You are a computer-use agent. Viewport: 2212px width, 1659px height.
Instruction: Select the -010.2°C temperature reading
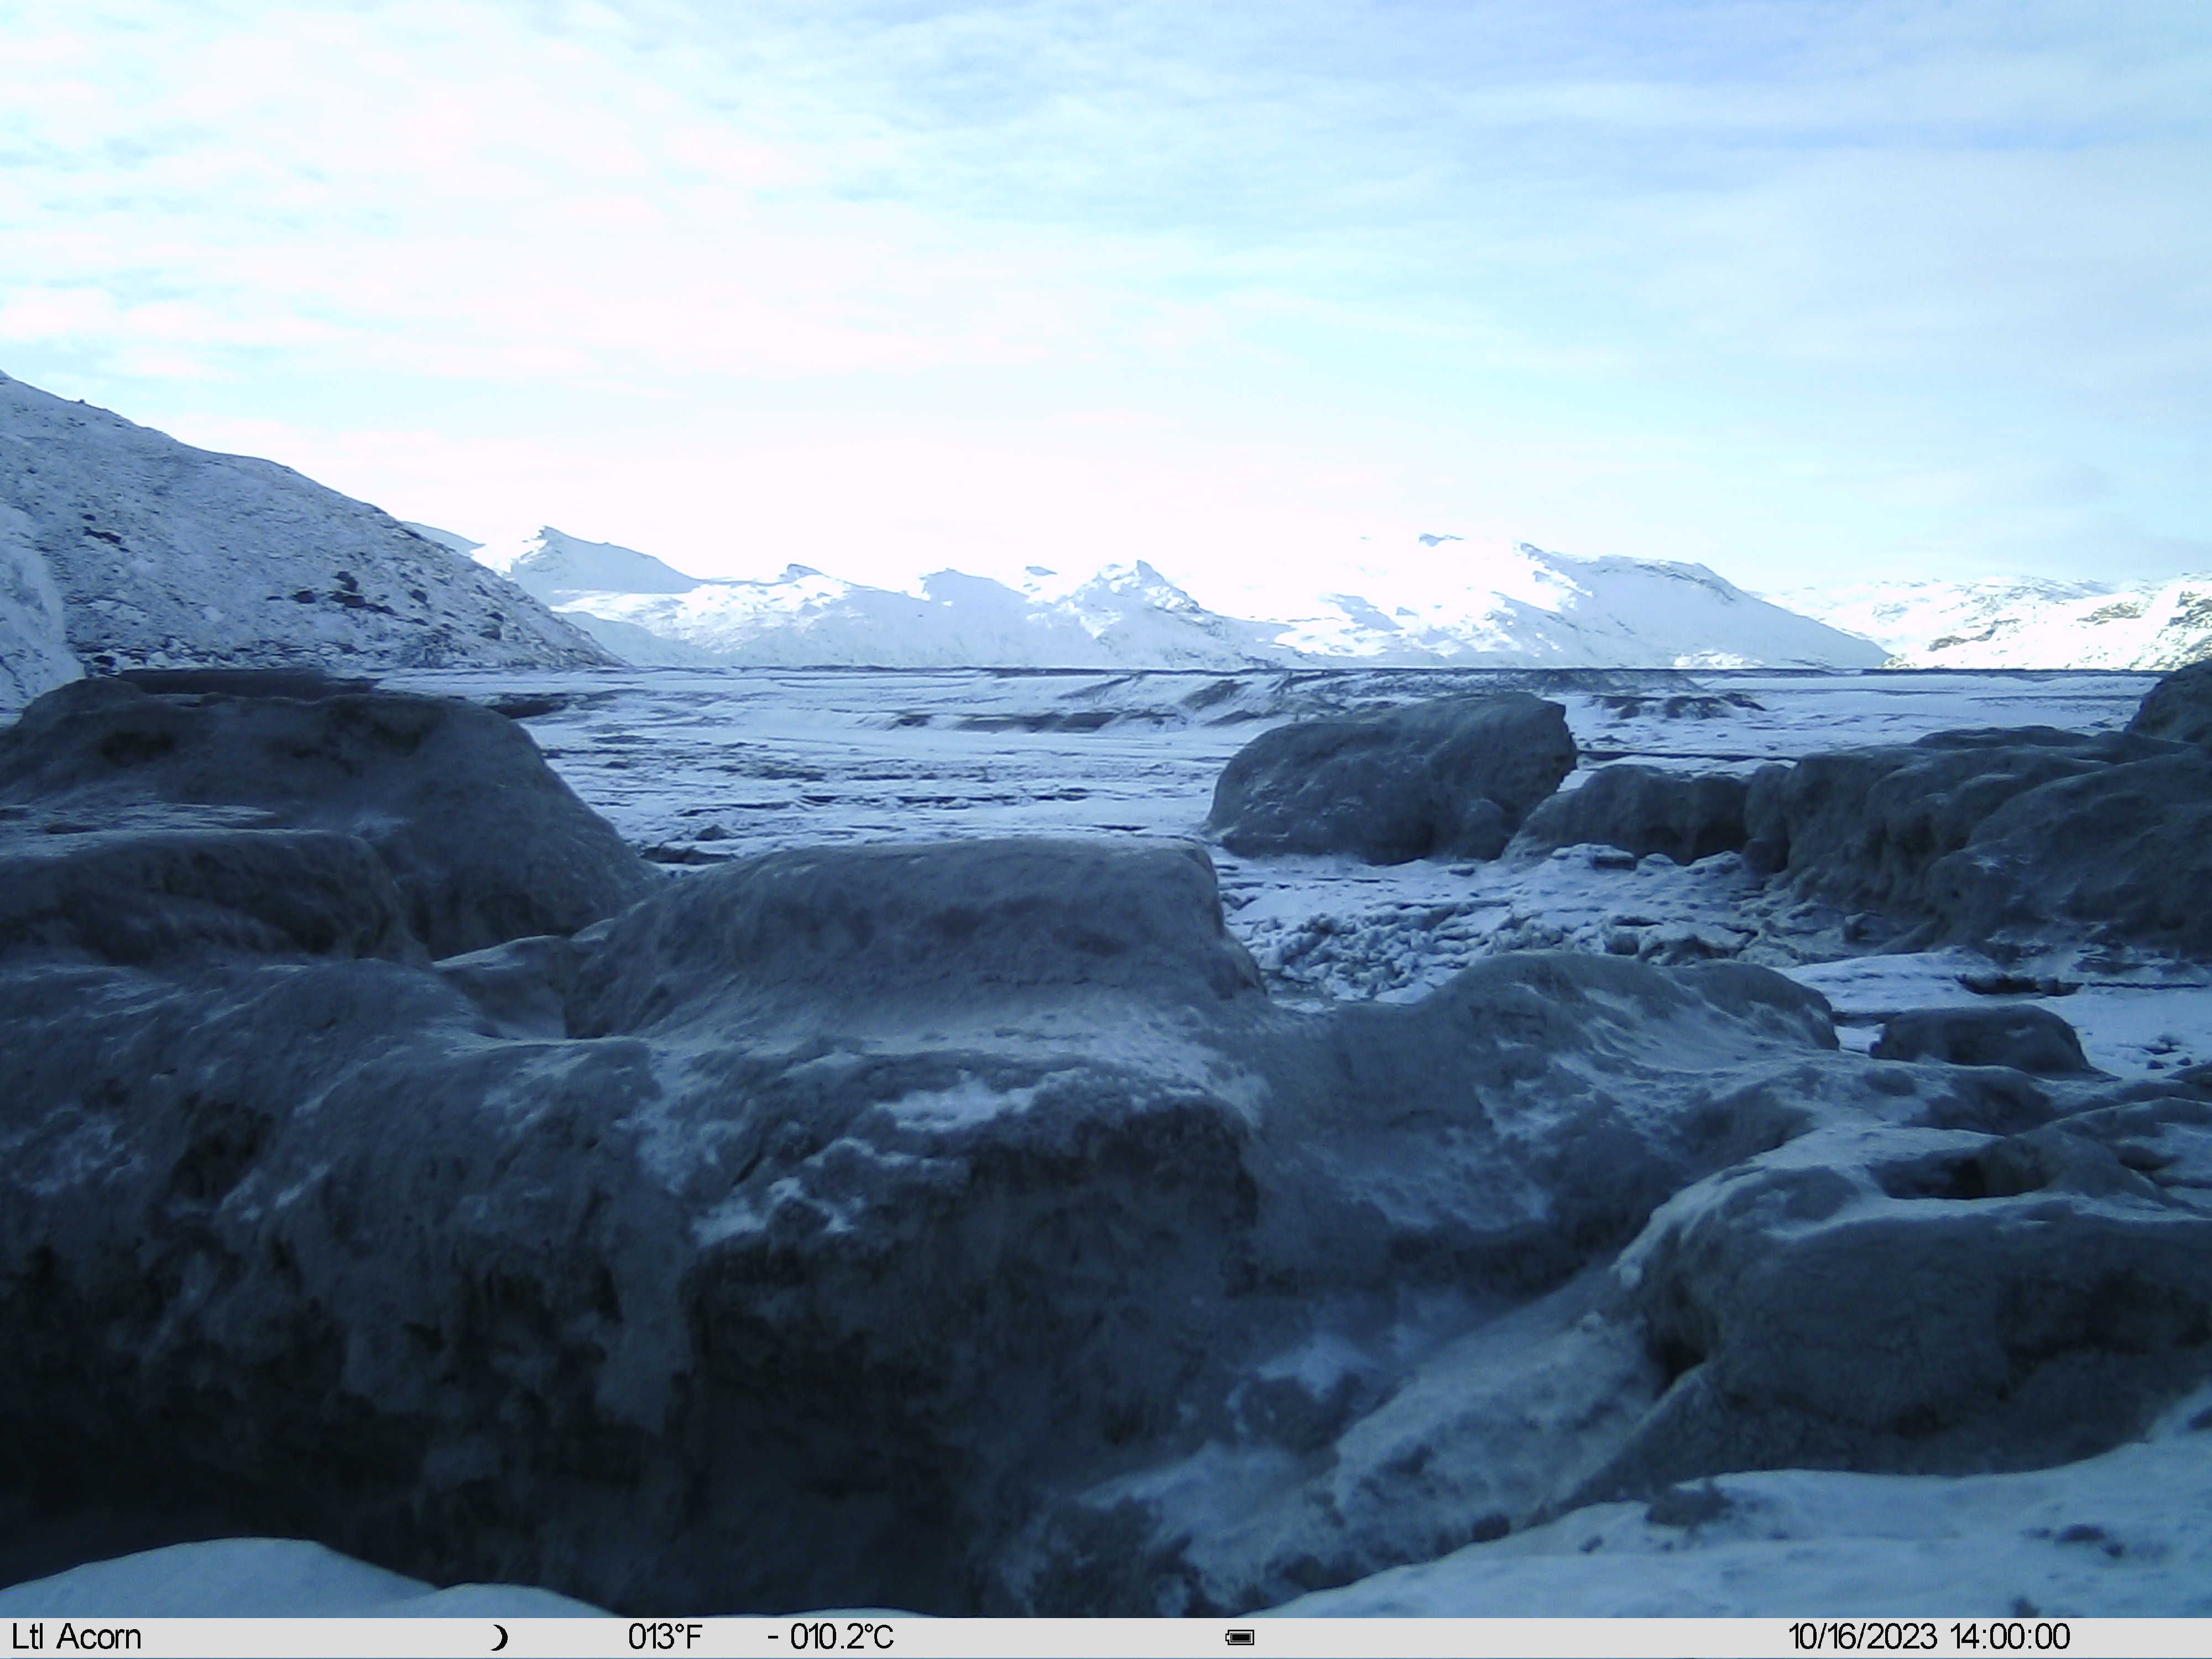coord(830,1637)
